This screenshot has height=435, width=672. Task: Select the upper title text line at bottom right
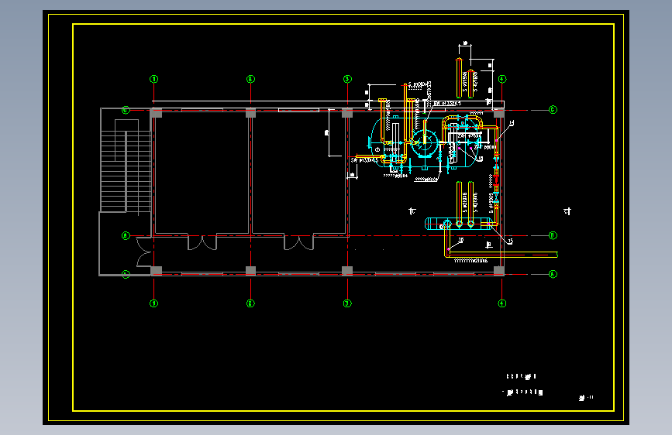click(521, 376)
